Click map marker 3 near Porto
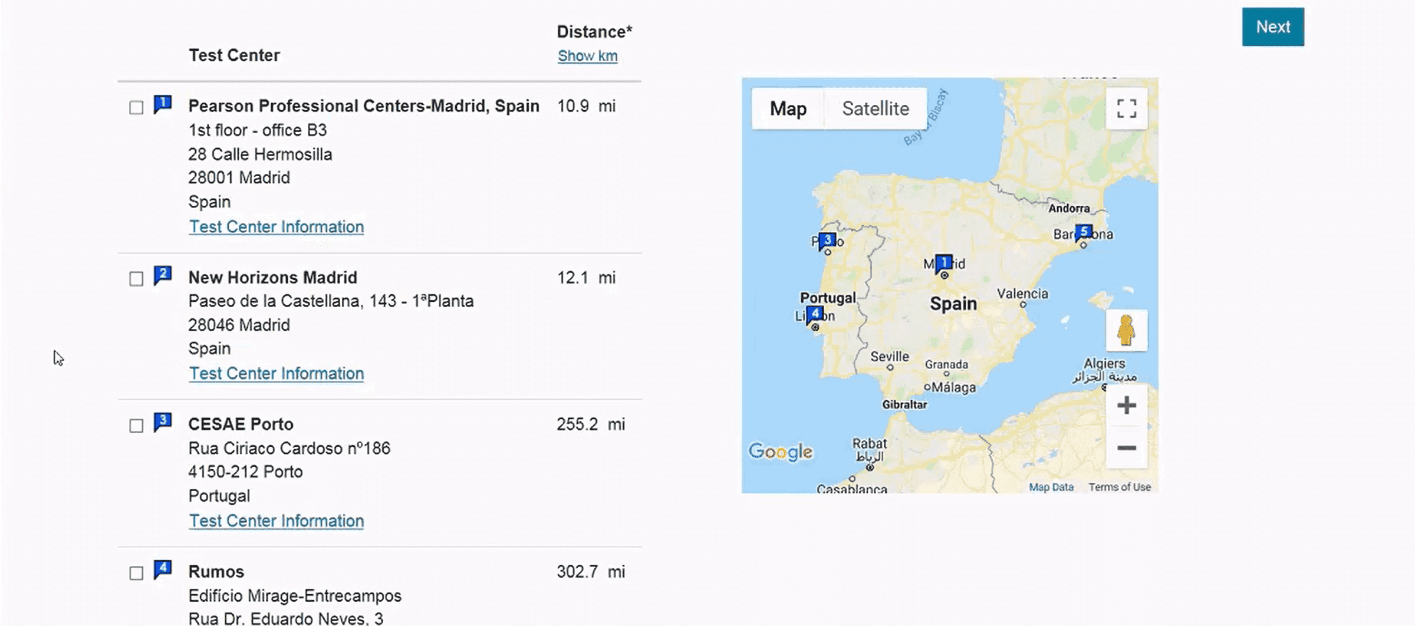This screenshot has width=1415, height=626. pos(827,240)
